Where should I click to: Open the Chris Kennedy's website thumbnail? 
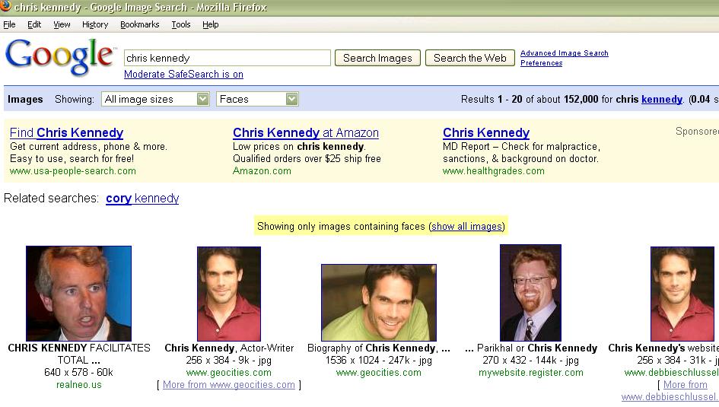pyautogui.click(x=682, y=294)
